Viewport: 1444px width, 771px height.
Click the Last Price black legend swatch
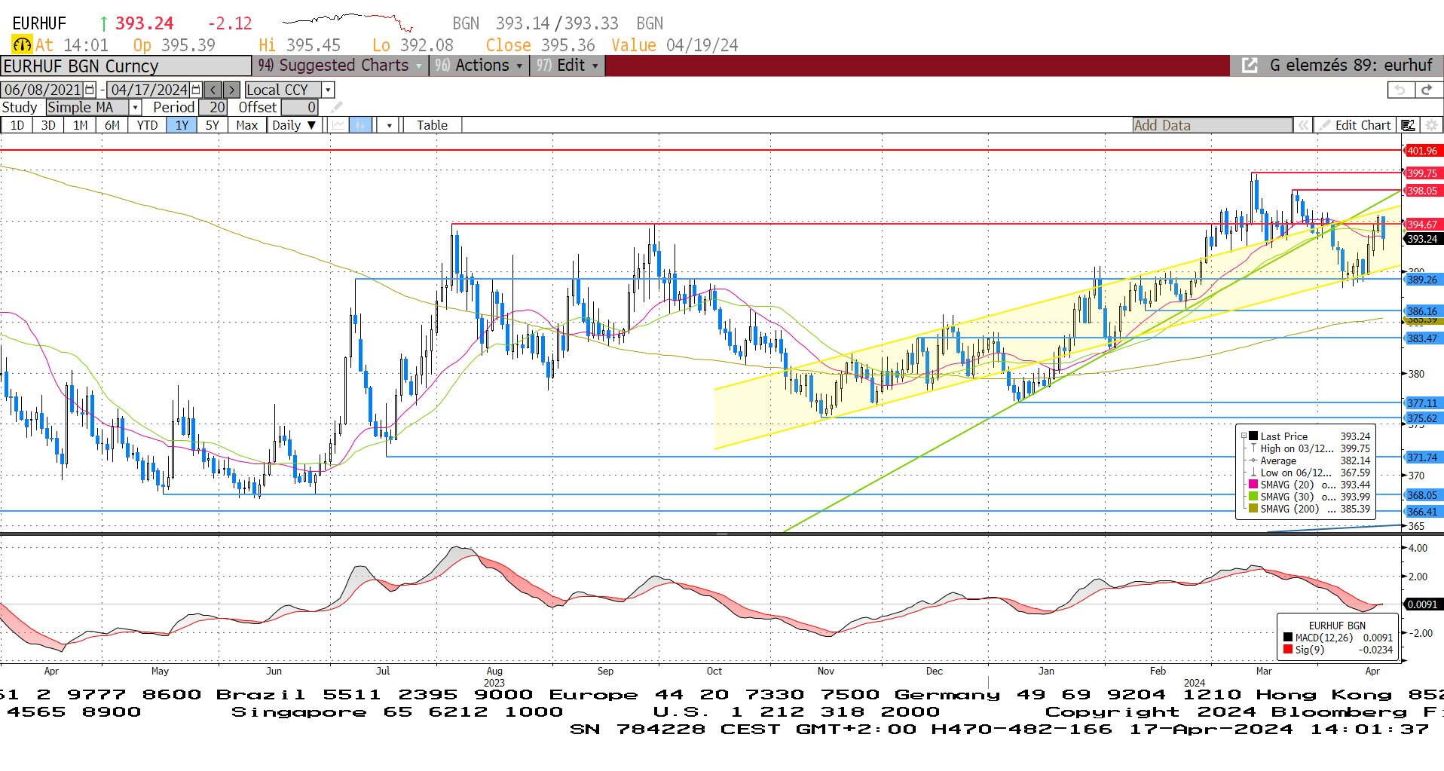point(1254,436)
